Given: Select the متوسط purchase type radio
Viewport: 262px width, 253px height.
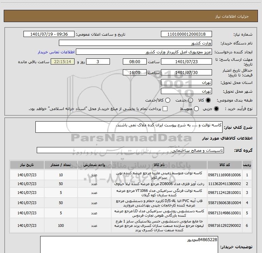Looking at the screenshot, I should click(196, 109).
